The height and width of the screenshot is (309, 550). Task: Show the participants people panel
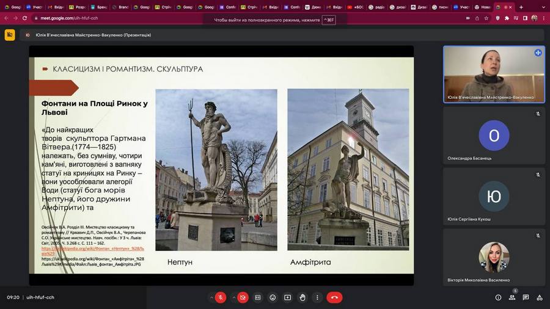tap(512, 297)
